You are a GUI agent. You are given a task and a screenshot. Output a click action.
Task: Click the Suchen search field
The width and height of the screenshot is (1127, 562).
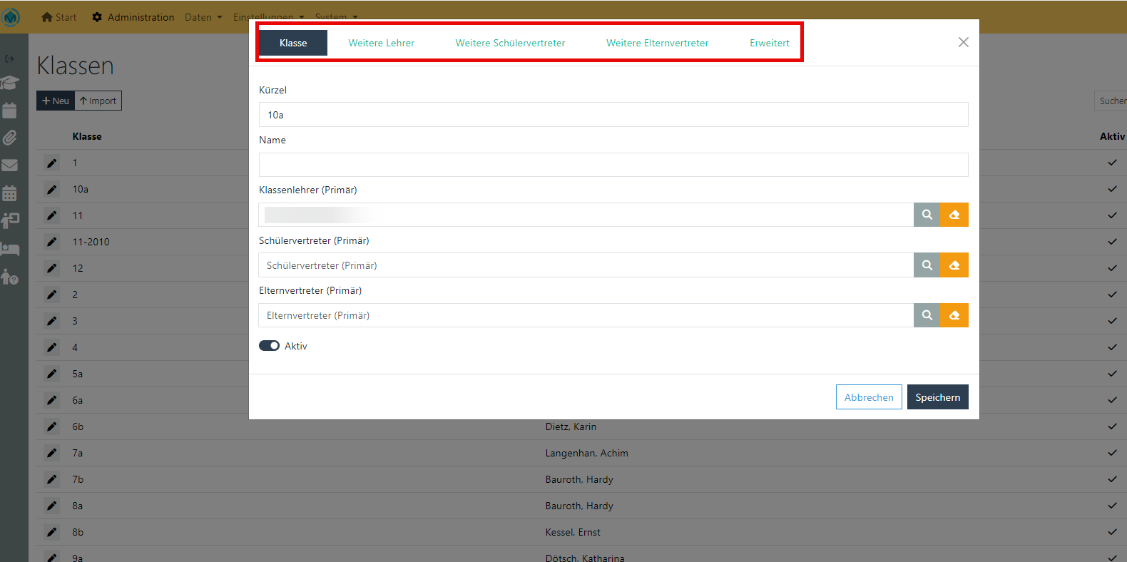coord(1111,101)
